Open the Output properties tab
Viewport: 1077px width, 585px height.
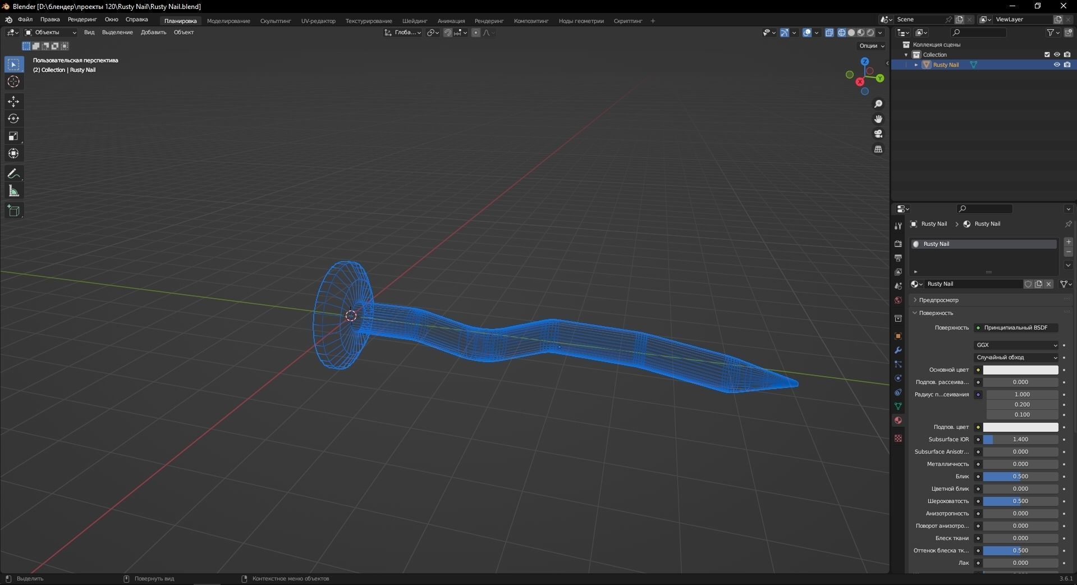[x=898, y=258]
